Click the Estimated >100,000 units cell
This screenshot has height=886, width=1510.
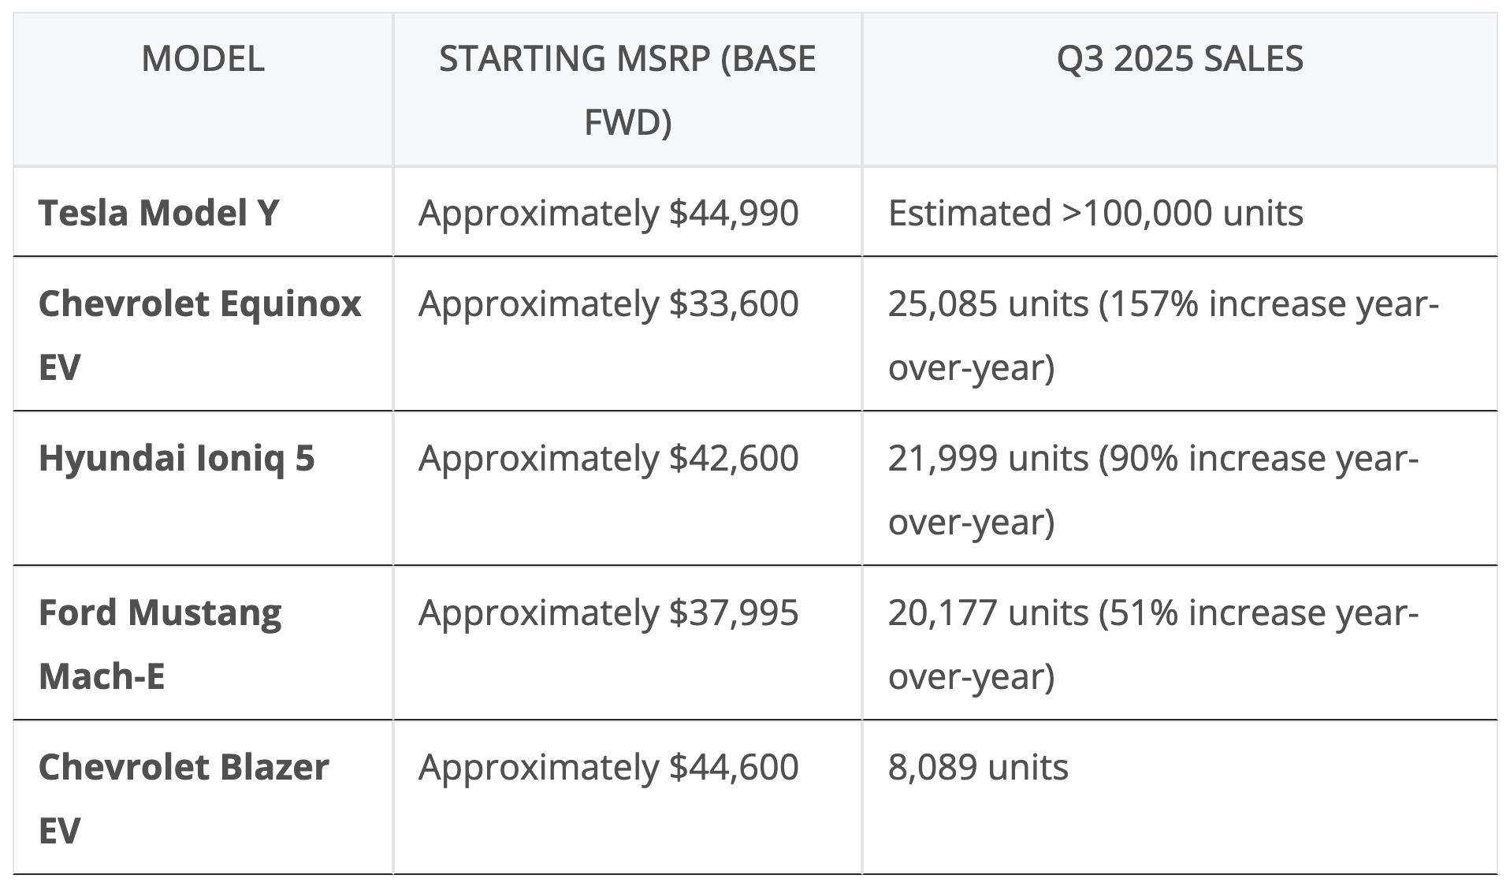[1095, 213]
